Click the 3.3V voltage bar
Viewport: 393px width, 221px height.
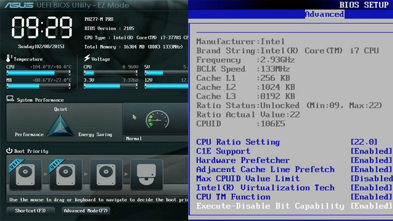click(x=111, y=86)
